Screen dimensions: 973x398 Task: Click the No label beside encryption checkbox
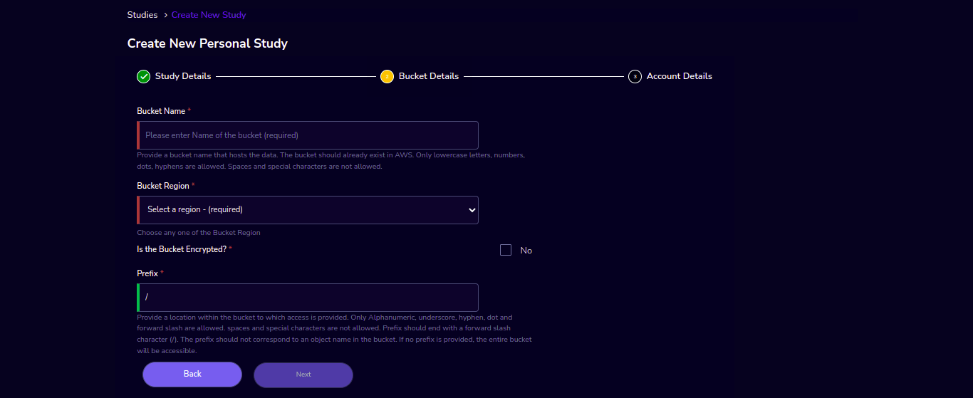point(526,251)
